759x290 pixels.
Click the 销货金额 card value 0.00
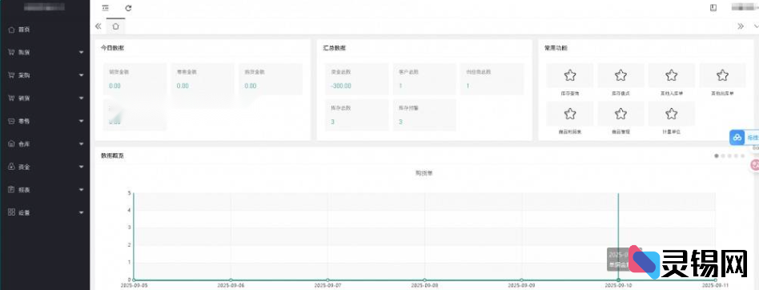click(114, 87)
